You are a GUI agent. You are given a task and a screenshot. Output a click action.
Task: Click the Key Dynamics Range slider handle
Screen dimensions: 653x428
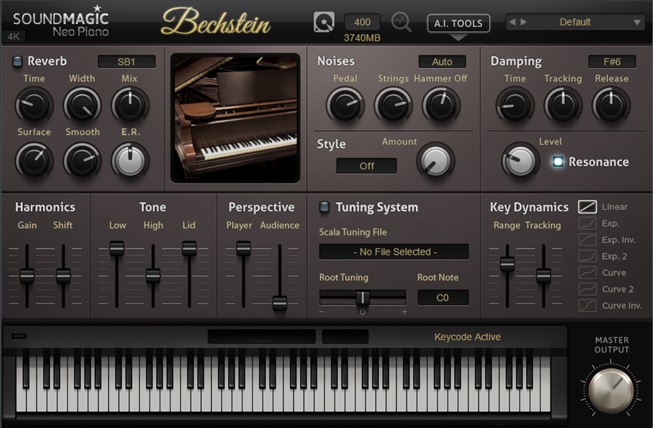pyautogui.click(x=507, y=264)
